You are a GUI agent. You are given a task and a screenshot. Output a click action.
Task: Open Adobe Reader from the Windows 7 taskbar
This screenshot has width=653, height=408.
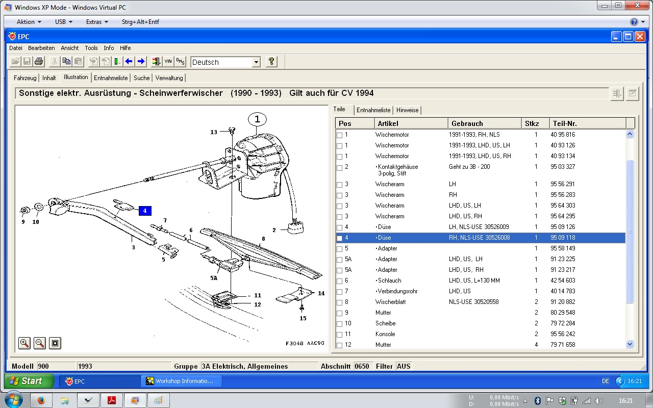[111, 400]
